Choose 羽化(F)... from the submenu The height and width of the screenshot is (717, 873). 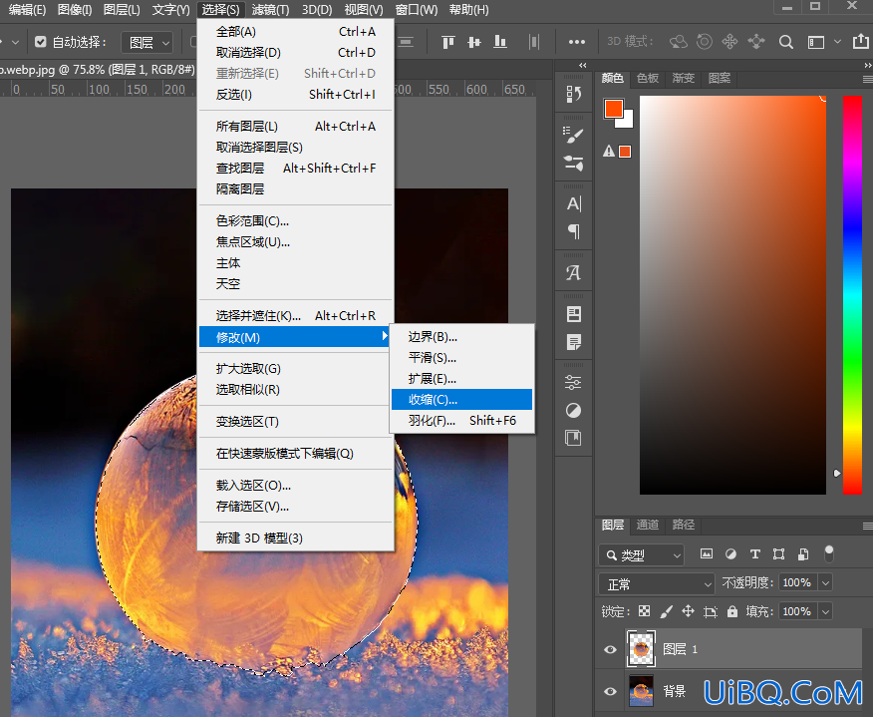click(x=461, y=421)
